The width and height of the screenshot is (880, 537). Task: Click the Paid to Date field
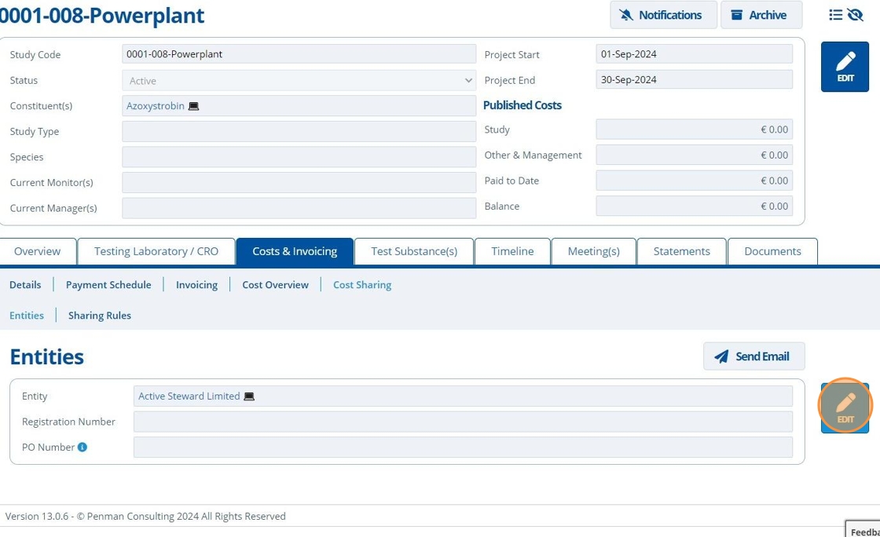pos(695,181)
